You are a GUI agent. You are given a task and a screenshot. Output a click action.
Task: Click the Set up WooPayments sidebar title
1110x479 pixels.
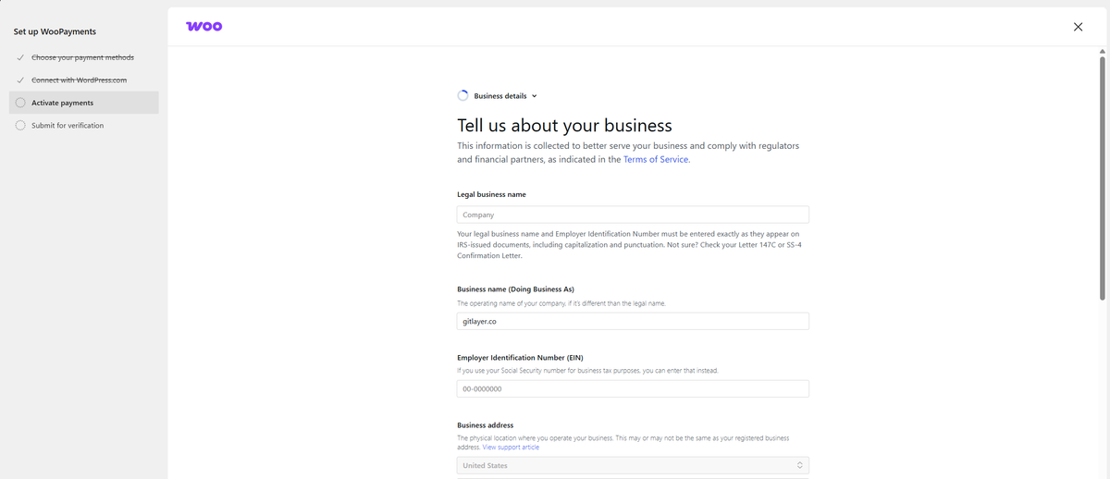55,31
